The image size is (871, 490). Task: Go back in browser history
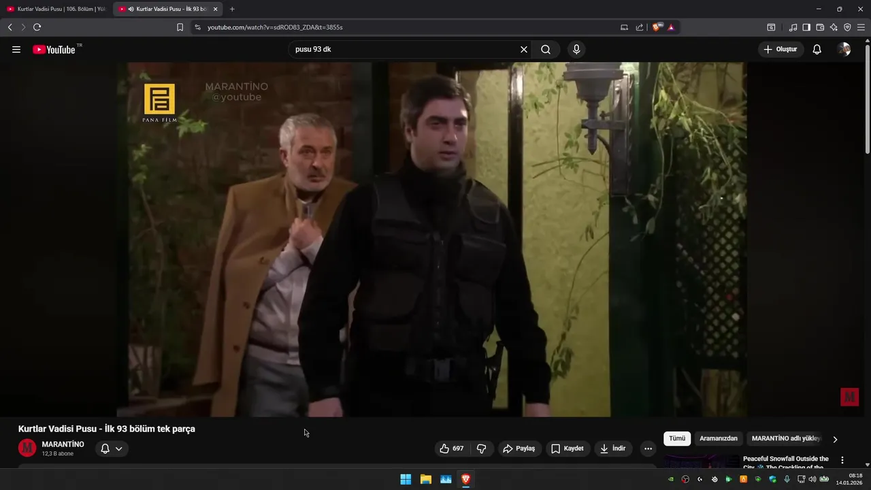[x=10, y=27]
